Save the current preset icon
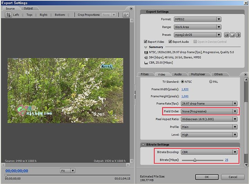 coord(227,35)
